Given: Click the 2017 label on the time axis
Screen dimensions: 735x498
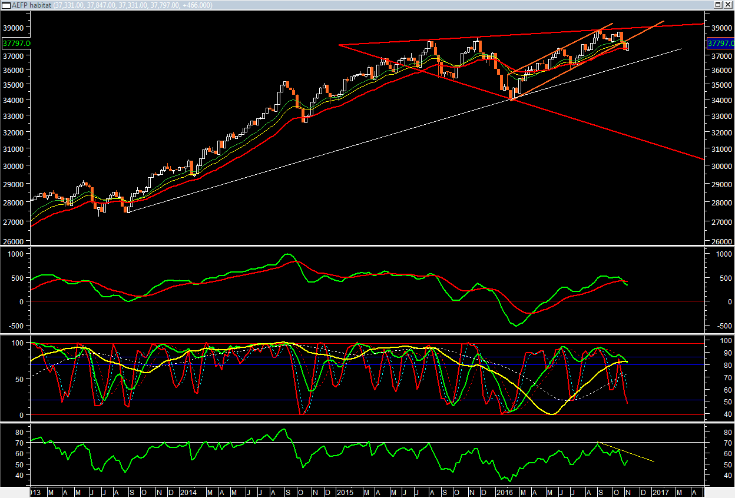Looking at the screenshot, I should coord(661,492).
